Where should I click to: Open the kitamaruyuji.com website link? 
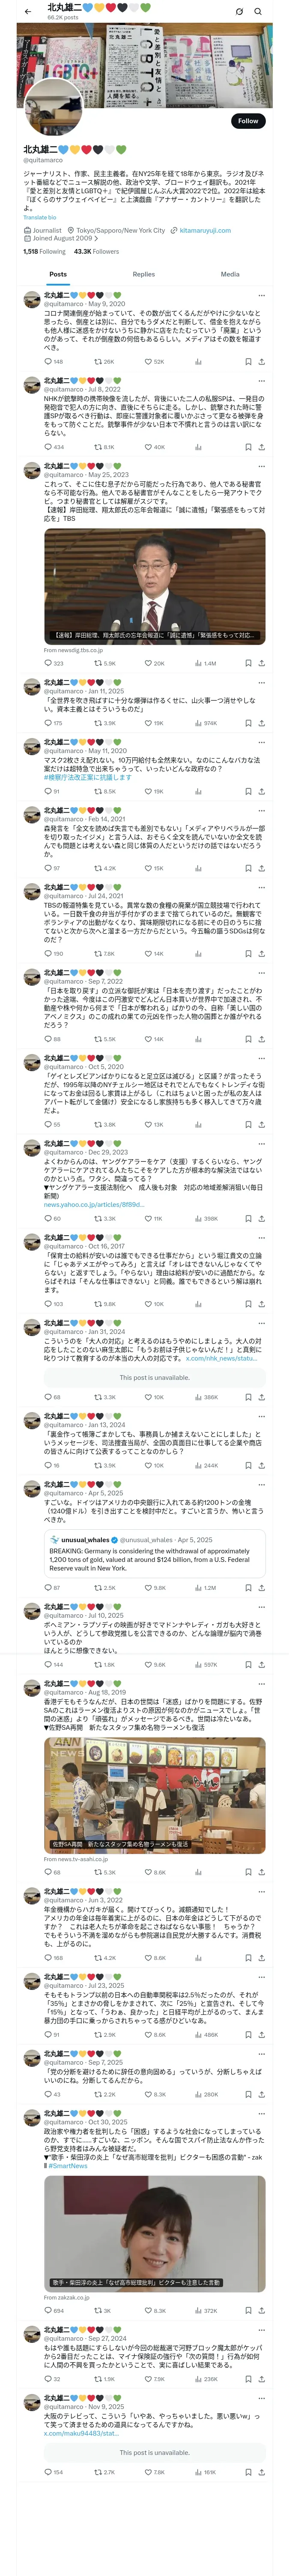coord(204,230)
